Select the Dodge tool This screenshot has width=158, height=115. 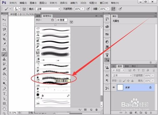4,84
